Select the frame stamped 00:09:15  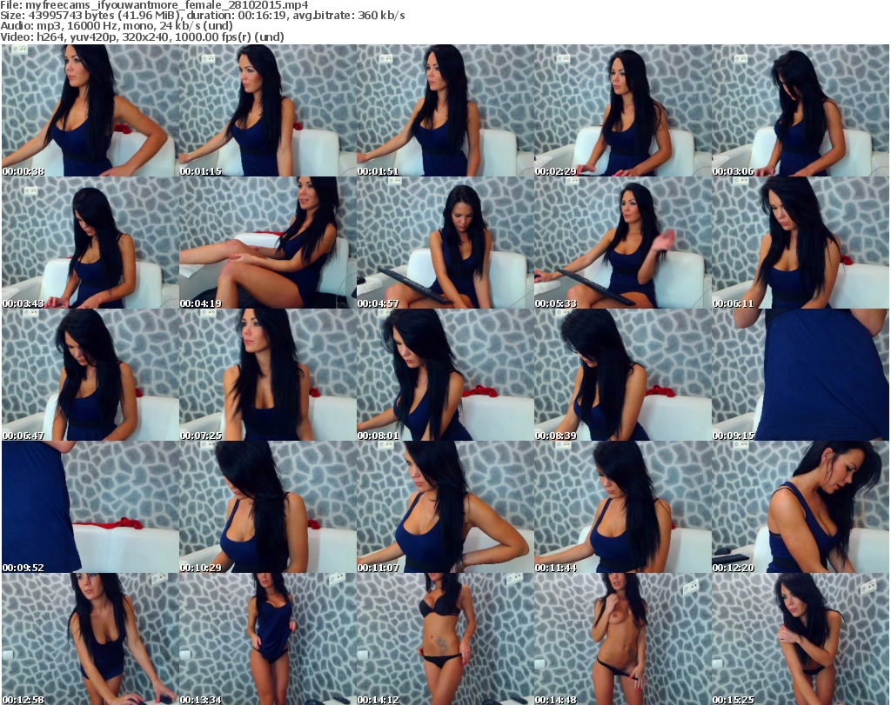click(x=801, y=375)
